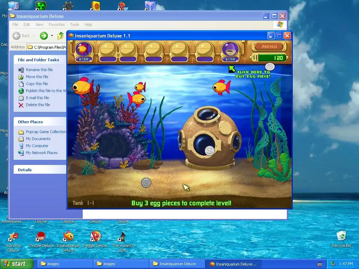Click the small guppy at top center

(x=140, y=87)
